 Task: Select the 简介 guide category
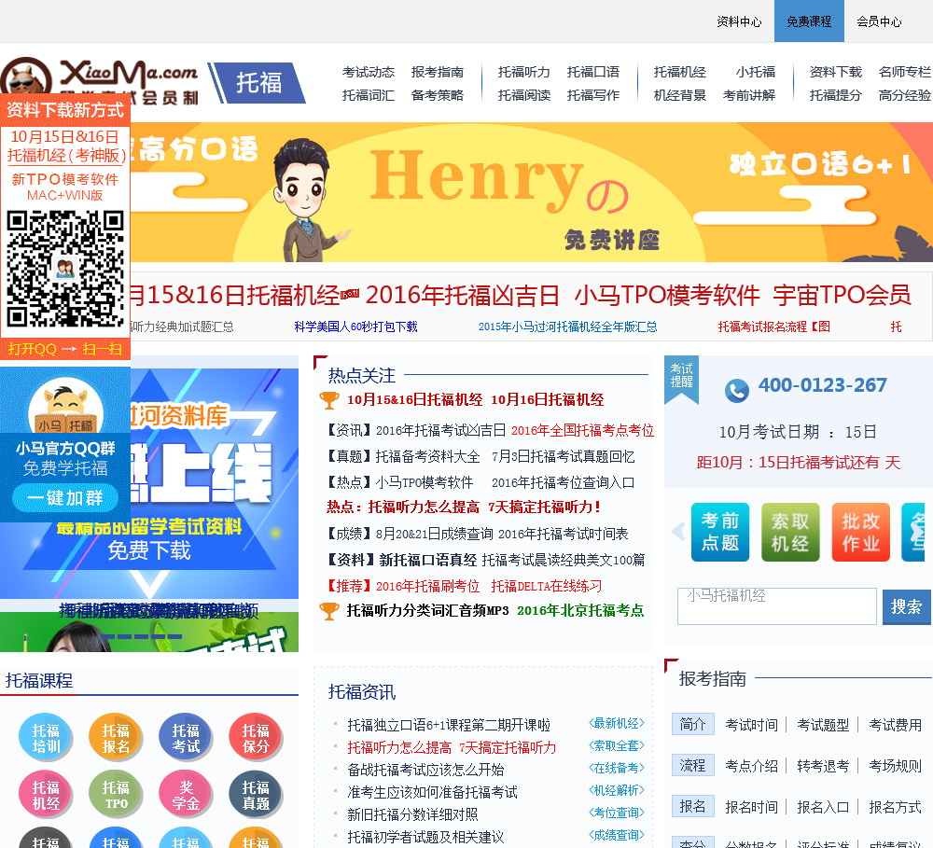click(692, 724)
